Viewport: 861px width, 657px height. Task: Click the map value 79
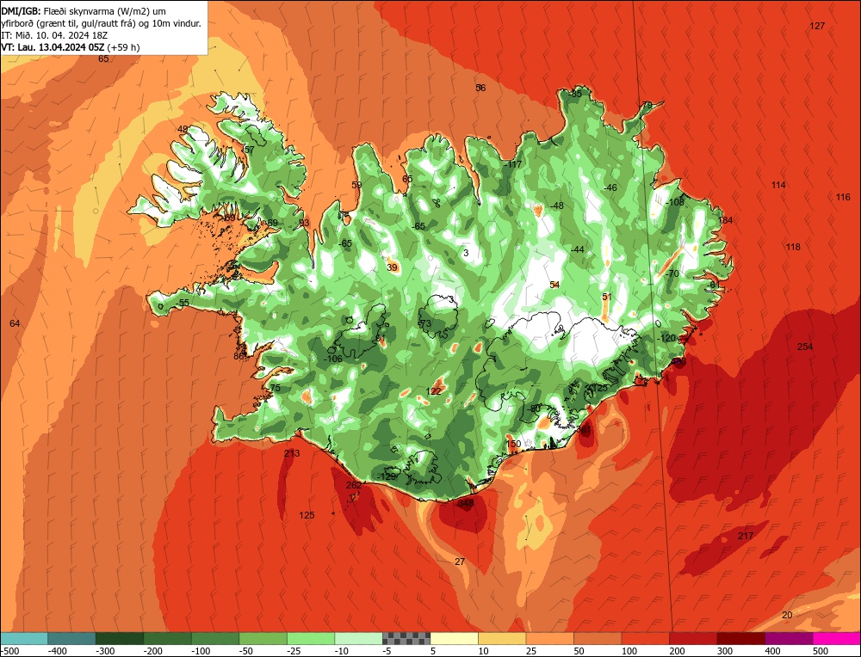647,105
